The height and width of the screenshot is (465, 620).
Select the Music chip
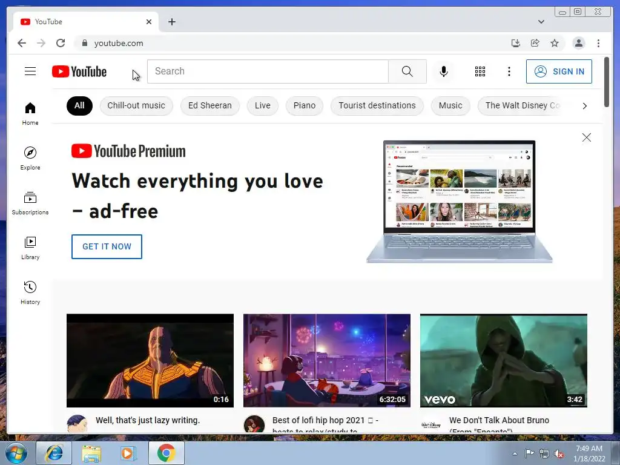pos(450,105)
